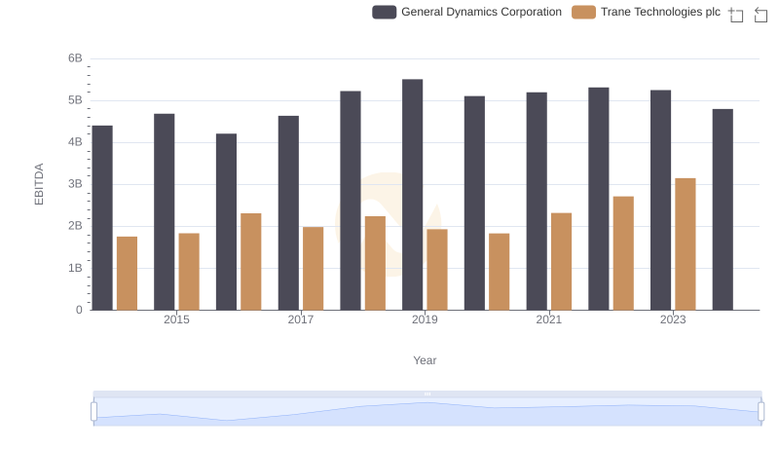Click the 2023 Trane Technologies bar
The image size is (779, 449).
tap(686, 244)
